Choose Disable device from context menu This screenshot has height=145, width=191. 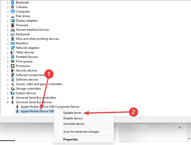pyautogui.click(x=73, y=118)
